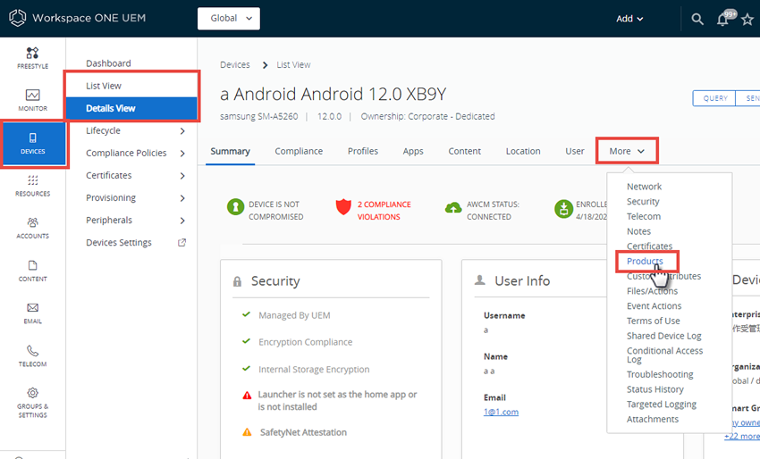Screen dimensions: 760x459
Task: Click the List View breadcrumb link
Action: (x=293, y=65)
